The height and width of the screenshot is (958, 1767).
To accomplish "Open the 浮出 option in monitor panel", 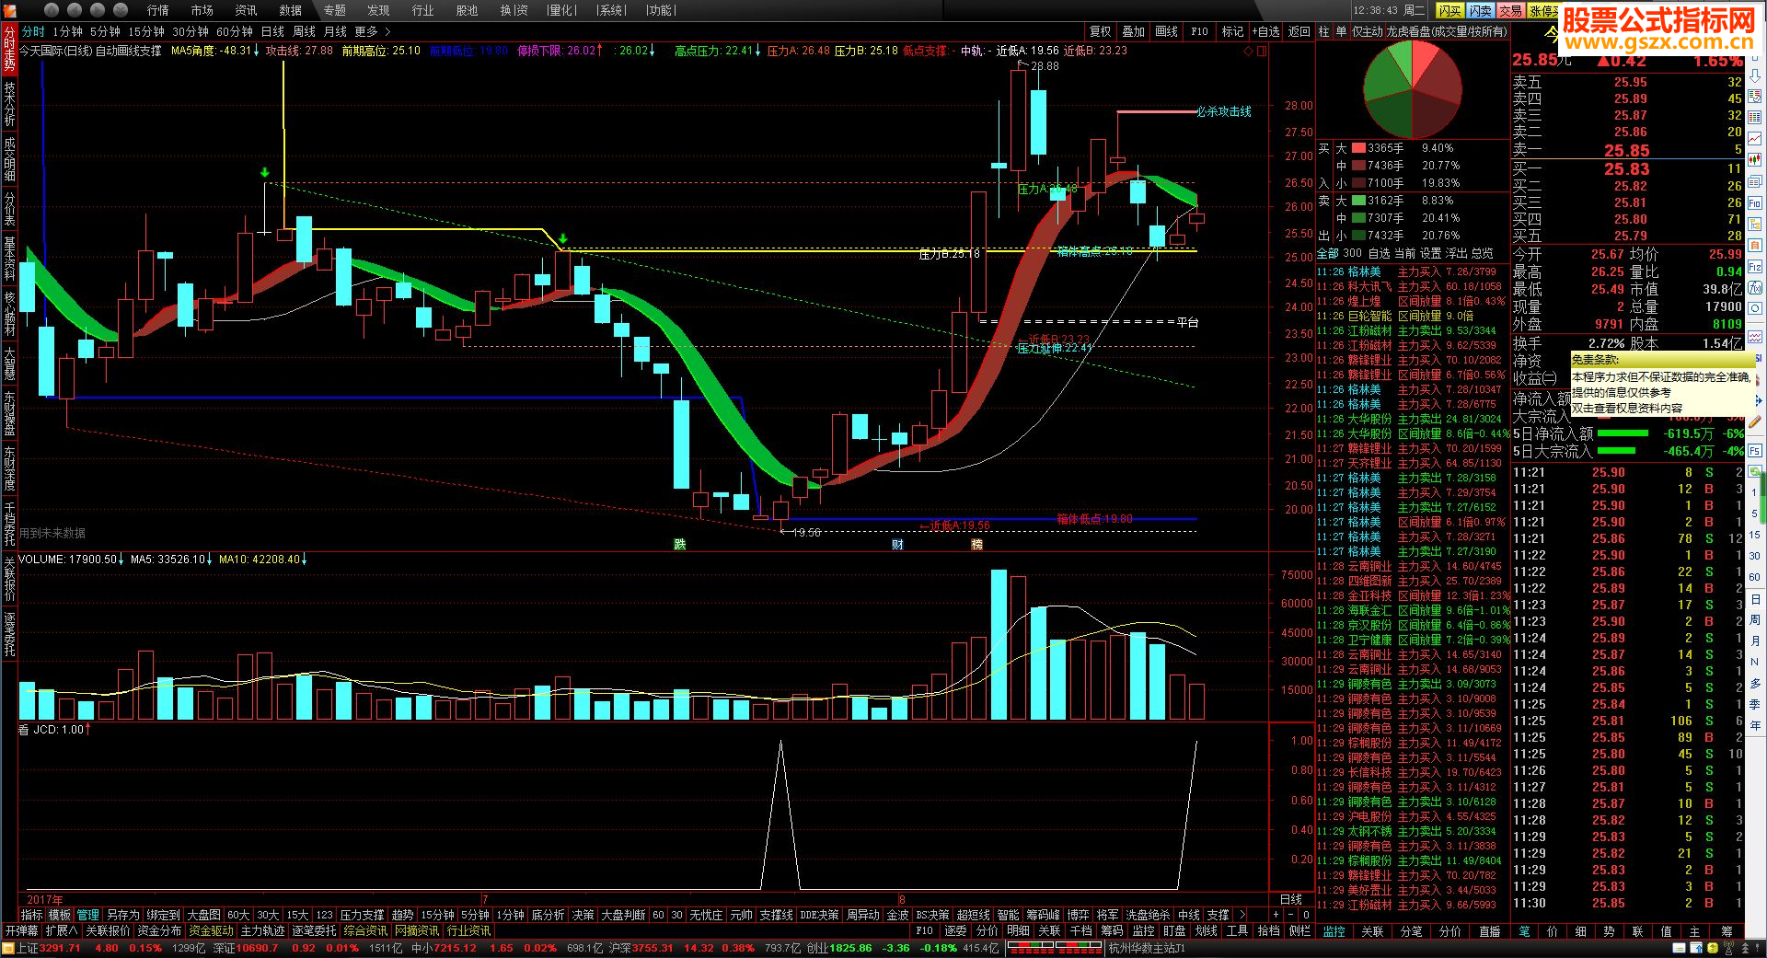I will tap(1456, 253).
